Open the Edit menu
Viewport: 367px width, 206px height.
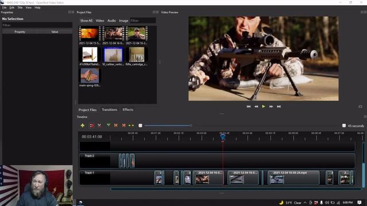[12, 7]
